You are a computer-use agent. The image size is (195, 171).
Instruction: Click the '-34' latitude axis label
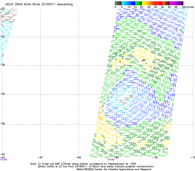click(2, 65)
